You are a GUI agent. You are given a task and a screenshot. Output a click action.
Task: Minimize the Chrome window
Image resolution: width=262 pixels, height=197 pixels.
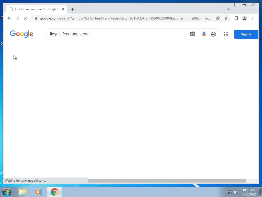[238, 5]
